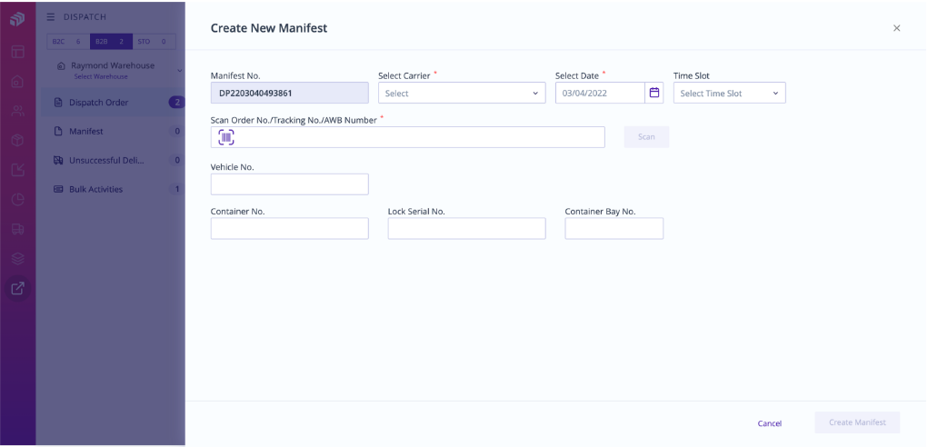
Task: Click the Bulk Activities icon
Action: [58, 189]
